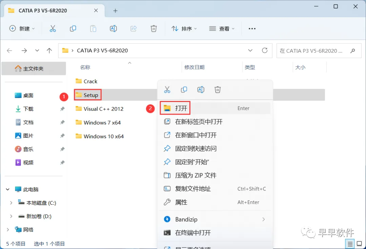
Task: Choose 固定到"开始"
Action: 215,162
